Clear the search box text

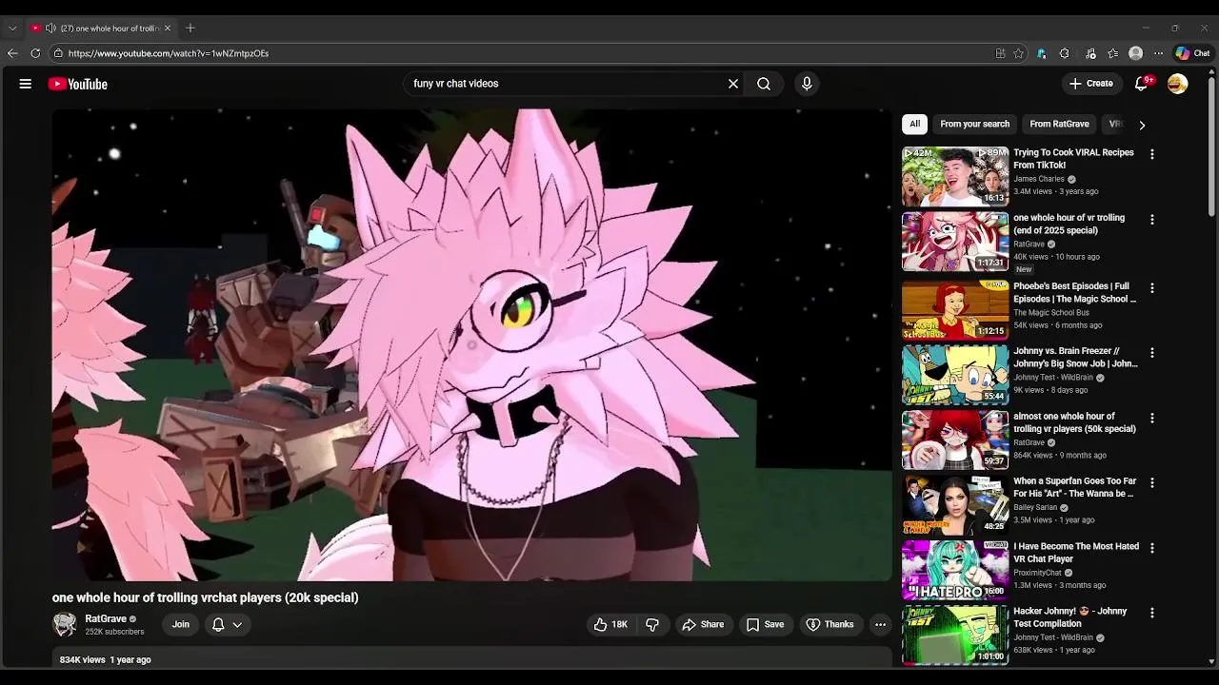click(x=733, y=84)
